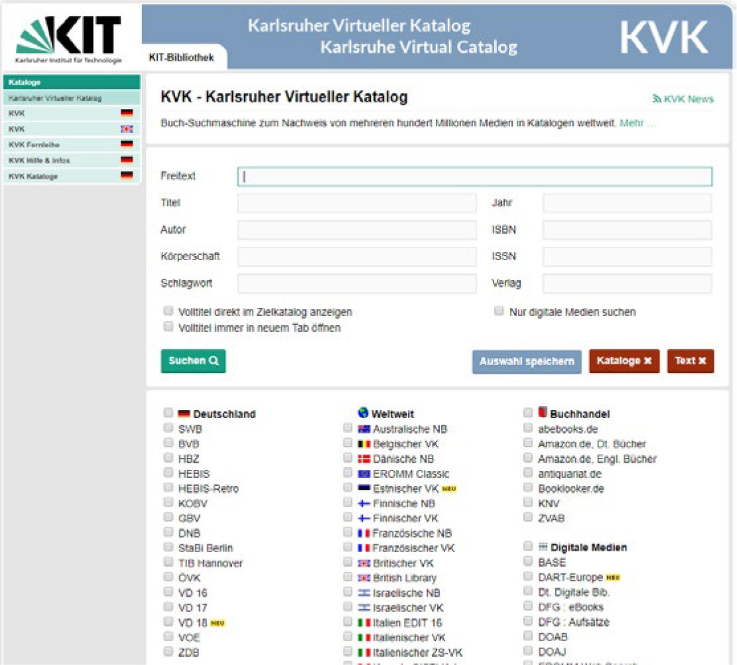Click German flag next to KVK Fernleihe
The image size is (737, 665).
click(x=126, y=144)
